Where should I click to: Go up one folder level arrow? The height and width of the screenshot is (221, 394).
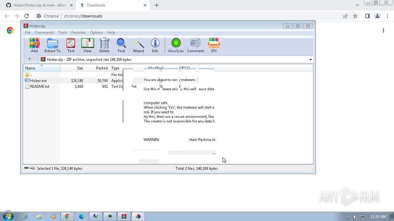(30, 59)
